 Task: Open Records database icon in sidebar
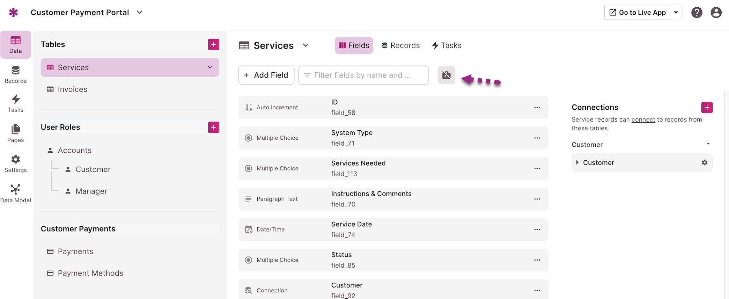[15, 74]
